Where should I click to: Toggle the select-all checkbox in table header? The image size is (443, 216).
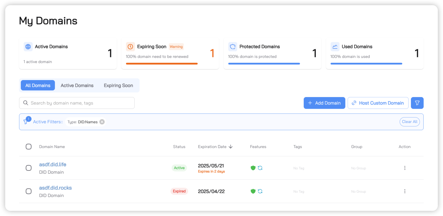pos(29,147)
